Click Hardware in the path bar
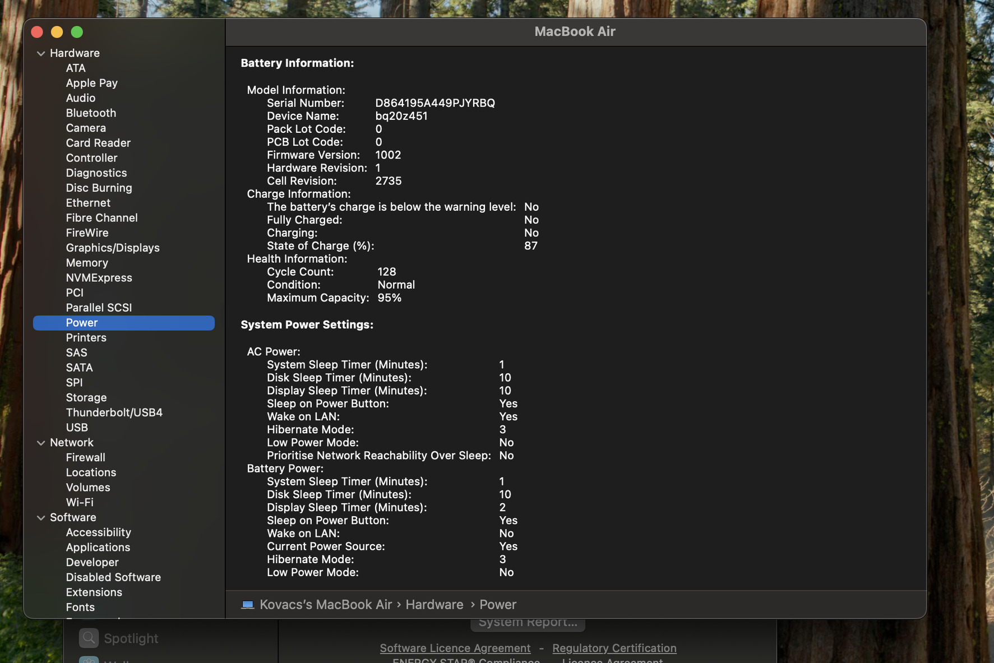Image resolution: width=994 pixels, height=663 pixels. click(x=434, y=605)
